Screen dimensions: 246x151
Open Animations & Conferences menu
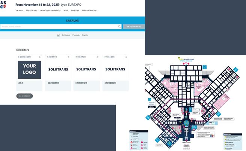coord(50,11)
